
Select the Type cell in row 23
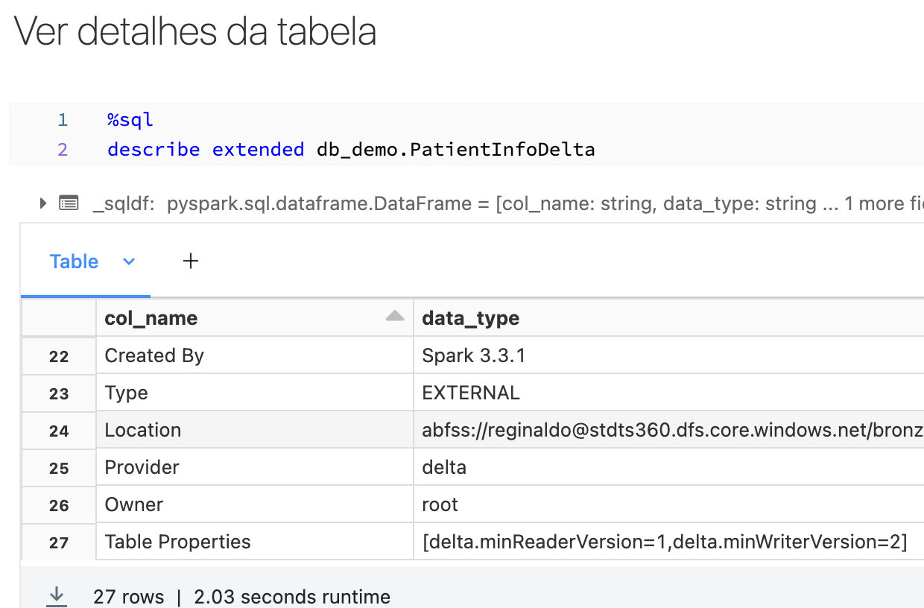click(254, 393)
